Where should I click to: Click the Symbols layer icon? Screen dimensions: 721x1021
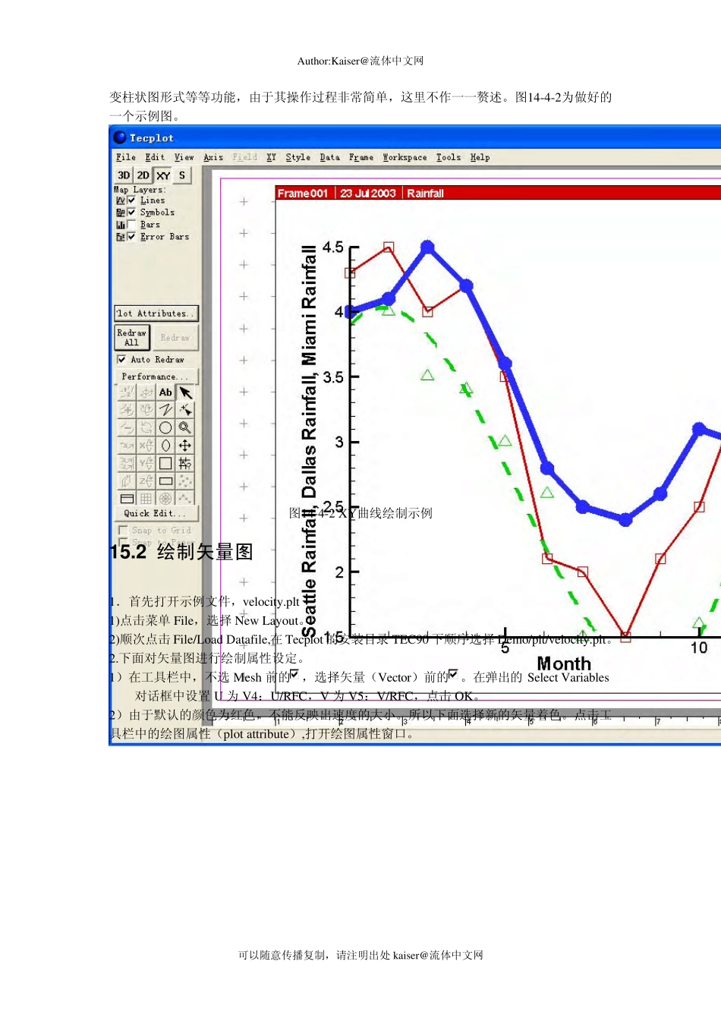point(120,213)
